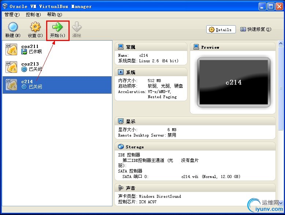This screenshot has width=285, height=215.
Task: Open the 帮助(H) menu
Action: tap(55, 15)
